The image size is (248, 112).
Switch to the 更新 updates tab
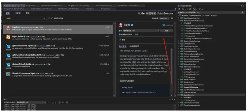click(x=28, y=13)
